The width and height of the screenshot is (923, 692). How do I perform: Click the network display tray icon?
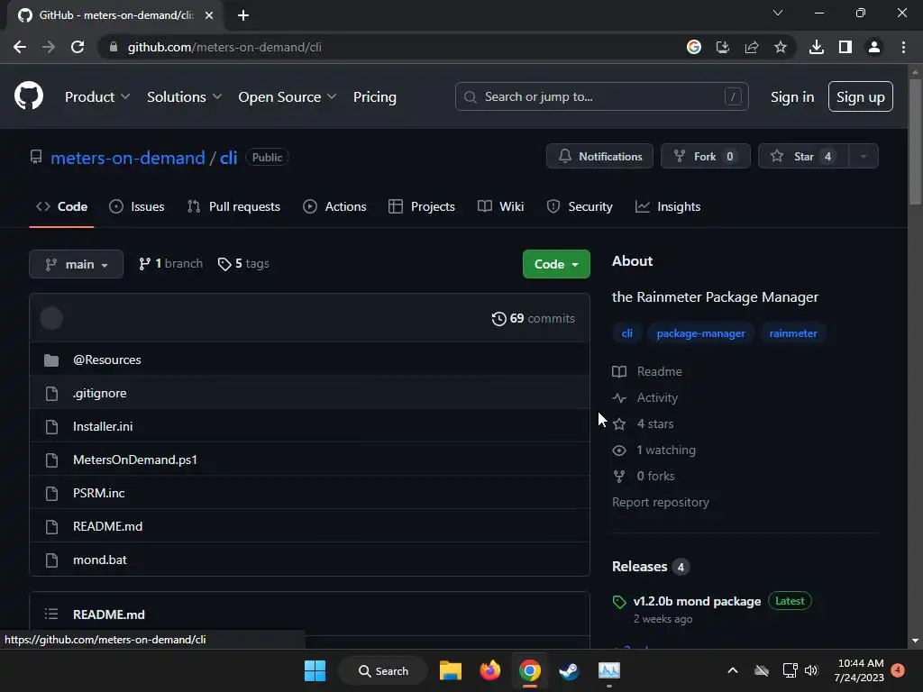[790, 670]
